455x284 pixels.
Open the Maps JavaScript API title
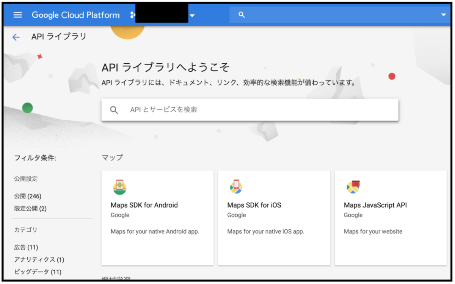coord(375,205)
